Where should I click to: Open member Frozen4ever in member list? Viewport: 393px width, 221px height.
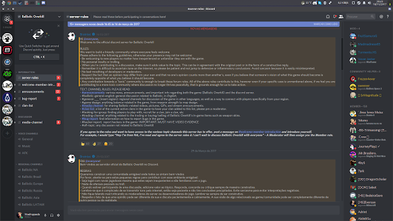point(367,79)
